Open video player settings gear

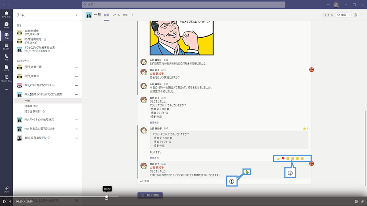(356, 201)
